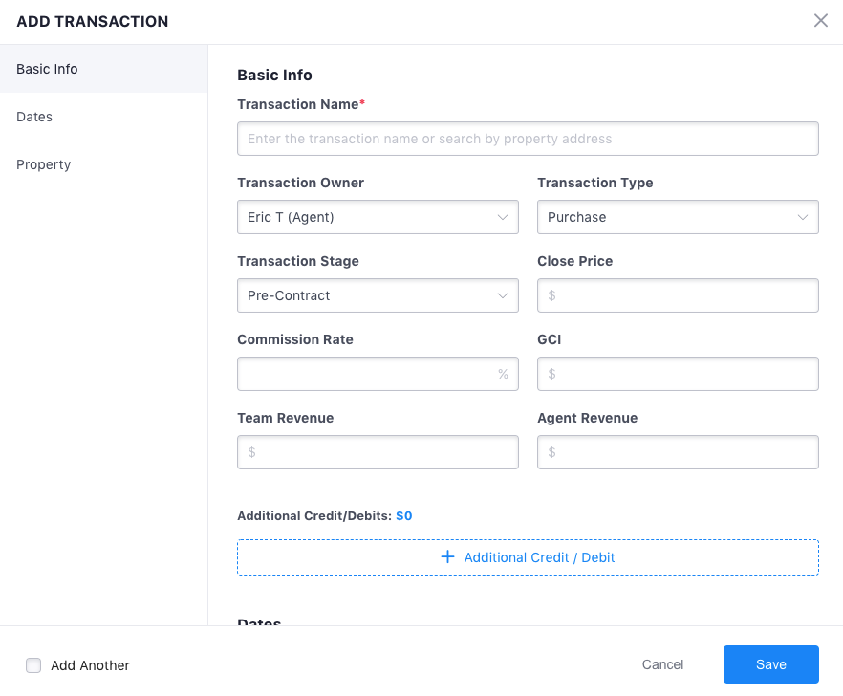Click the Basic Info section heading
Screen dimensions: 843x696
tap(274, 75)
